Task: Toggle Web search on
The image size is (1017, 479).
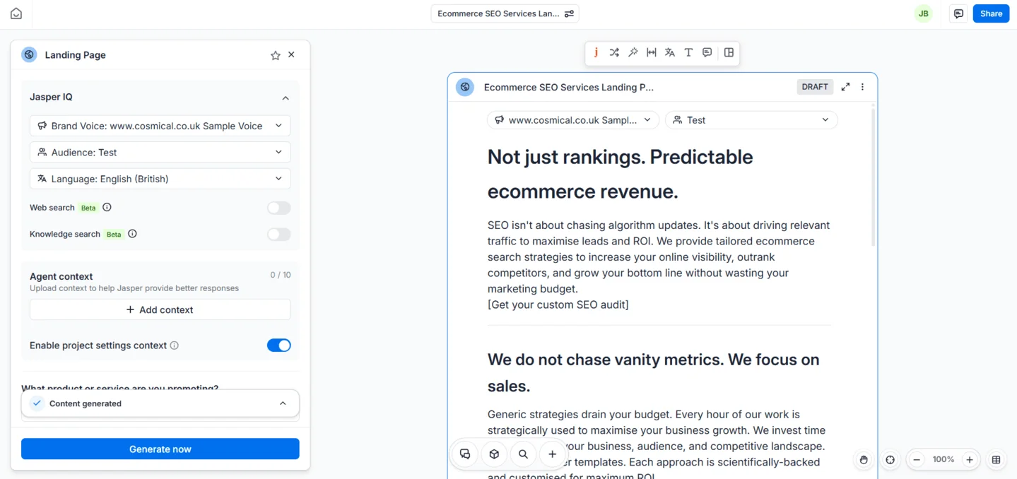Action: (278, 208)
